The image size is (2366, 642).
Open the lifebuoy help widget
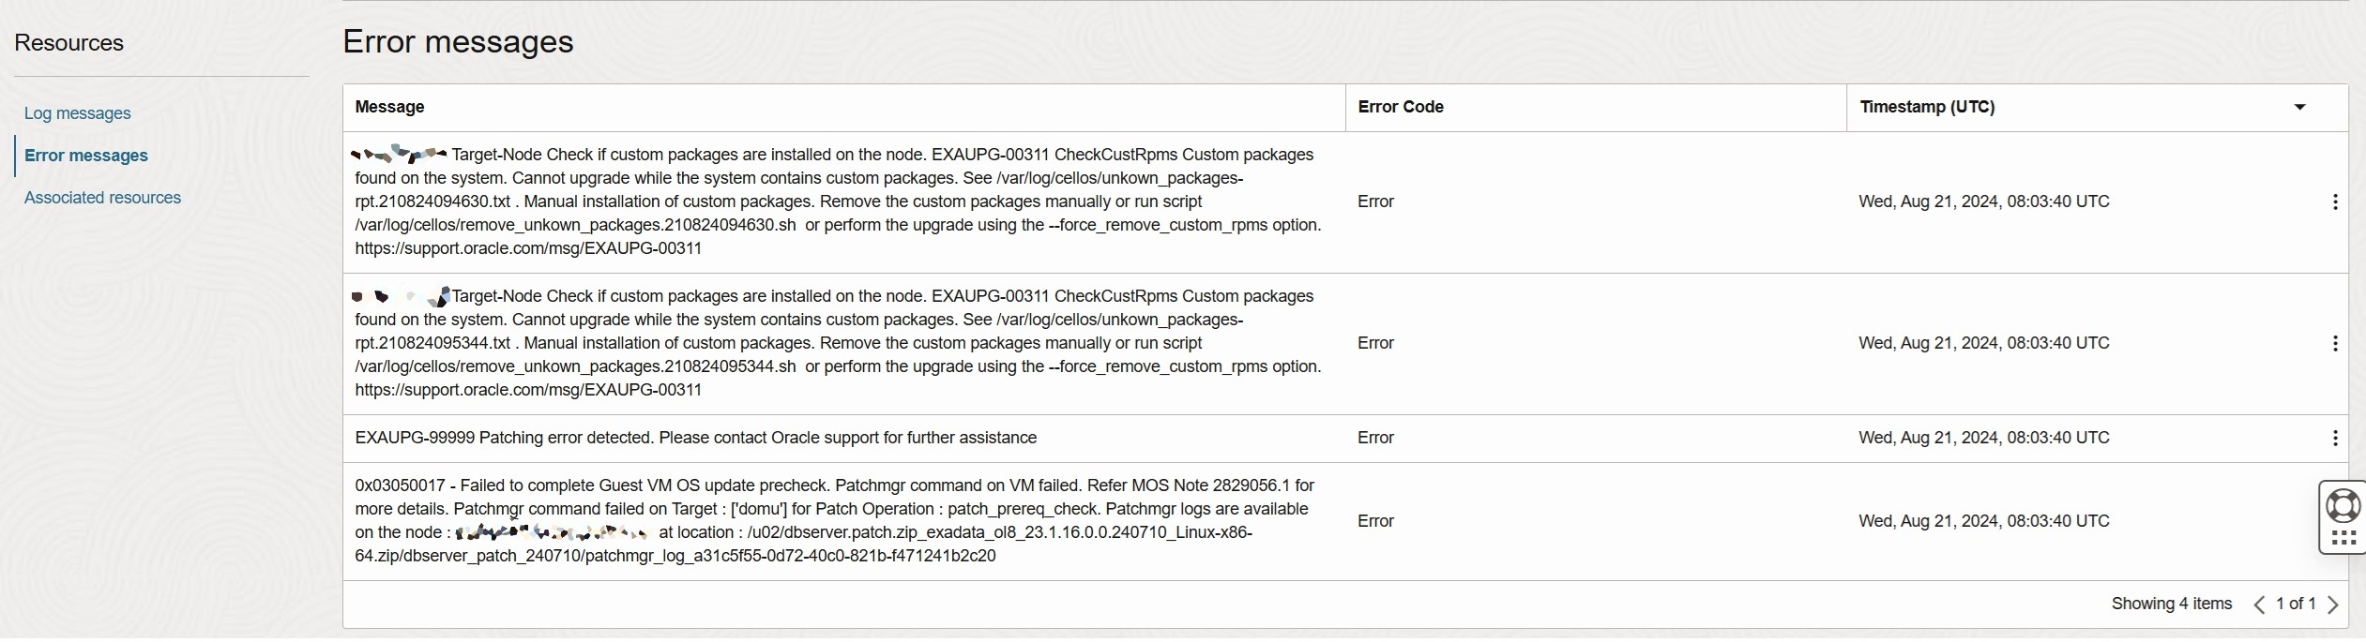pos(2343,506)
